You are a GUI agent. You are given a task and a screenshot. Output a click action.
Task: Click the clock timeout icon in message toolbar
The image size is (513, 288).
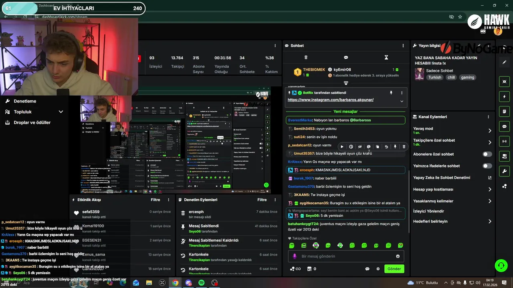351,147
